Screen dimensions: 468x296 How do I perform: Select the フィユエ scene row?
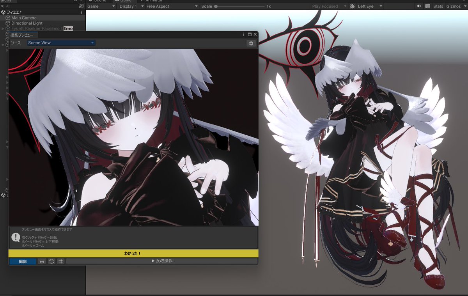click(43, 12)
